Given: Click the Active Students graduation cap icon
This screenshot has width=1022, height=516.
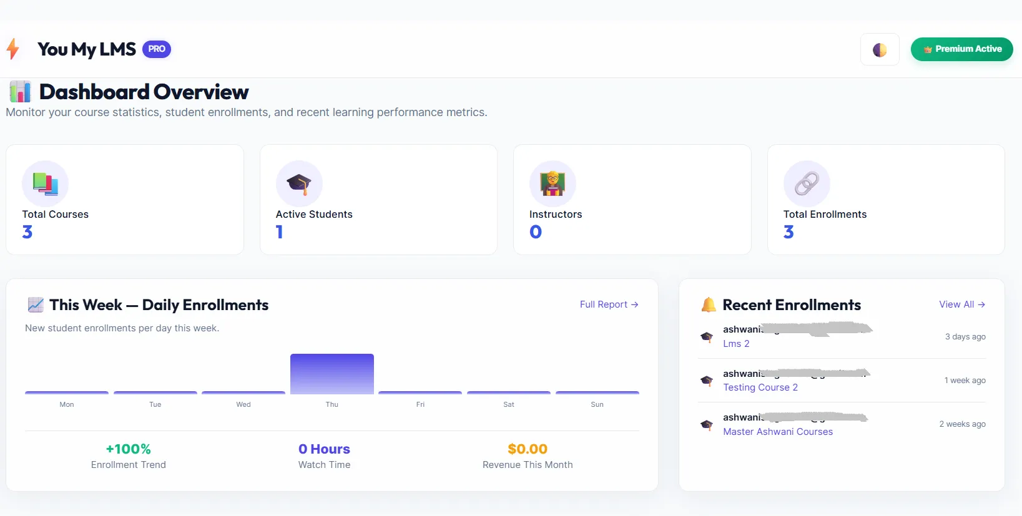Looking at the screenshot, I should tap(299, 183).
